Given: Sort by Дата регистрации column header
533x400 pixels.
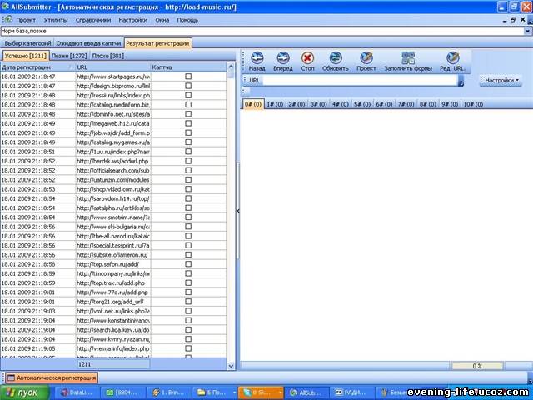Looking at the screenshot, I should coord(37,67).
